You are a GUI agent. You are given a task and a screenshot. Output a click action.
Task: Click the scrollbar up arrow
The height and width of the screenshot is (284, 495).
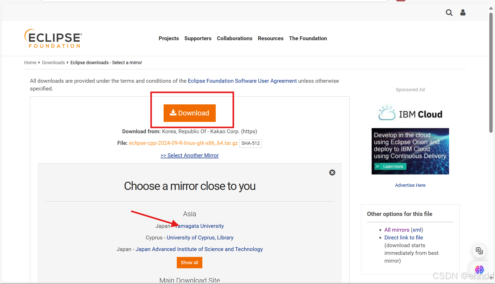point(491,9)
